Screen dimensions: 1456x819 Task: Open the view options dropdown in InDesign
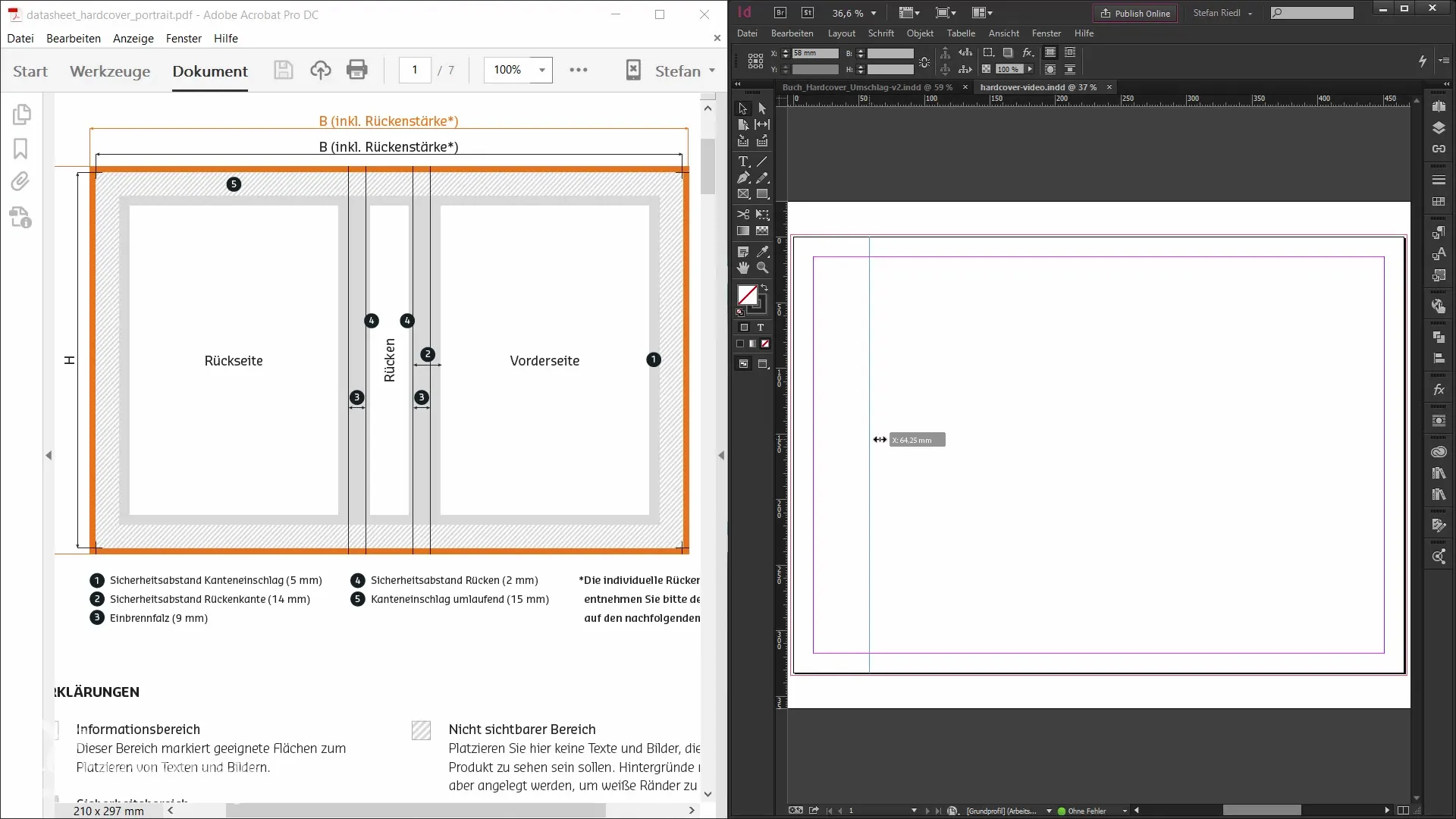pyautogui.click(x=909, y=13)
